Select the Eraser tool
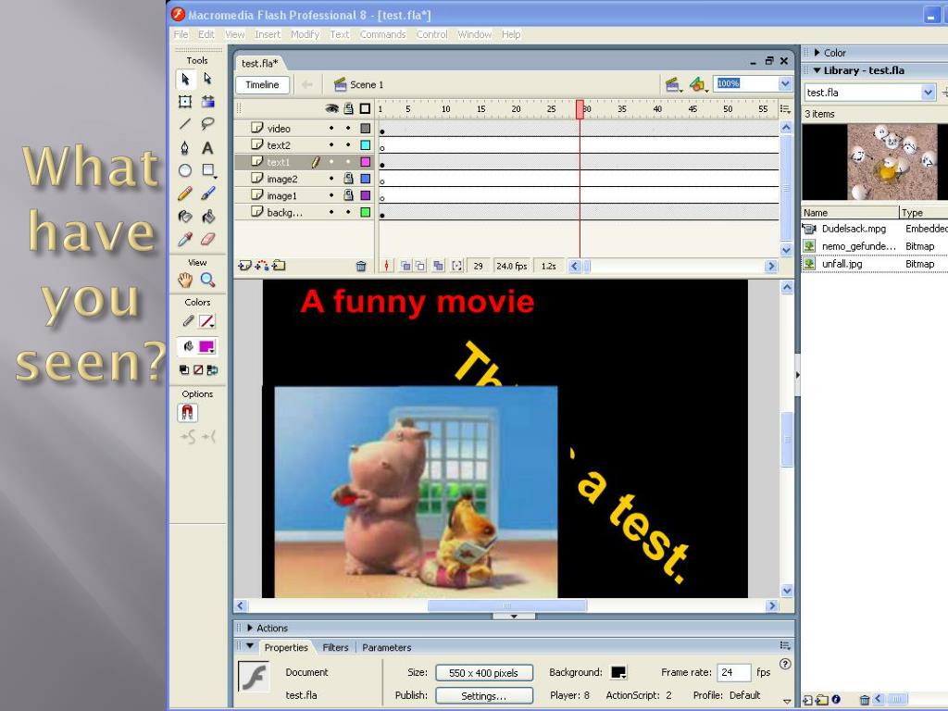The image size is (948, 711). tap(208, 240)
